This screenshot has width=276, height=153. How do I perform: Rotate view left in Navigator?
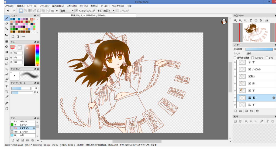pyautogui.click(x=251, y=20)
